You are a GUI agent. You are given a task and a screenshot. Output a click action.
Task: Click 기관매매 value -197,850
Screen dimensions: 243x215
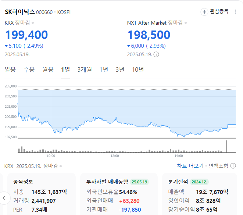tap(130, 210)
